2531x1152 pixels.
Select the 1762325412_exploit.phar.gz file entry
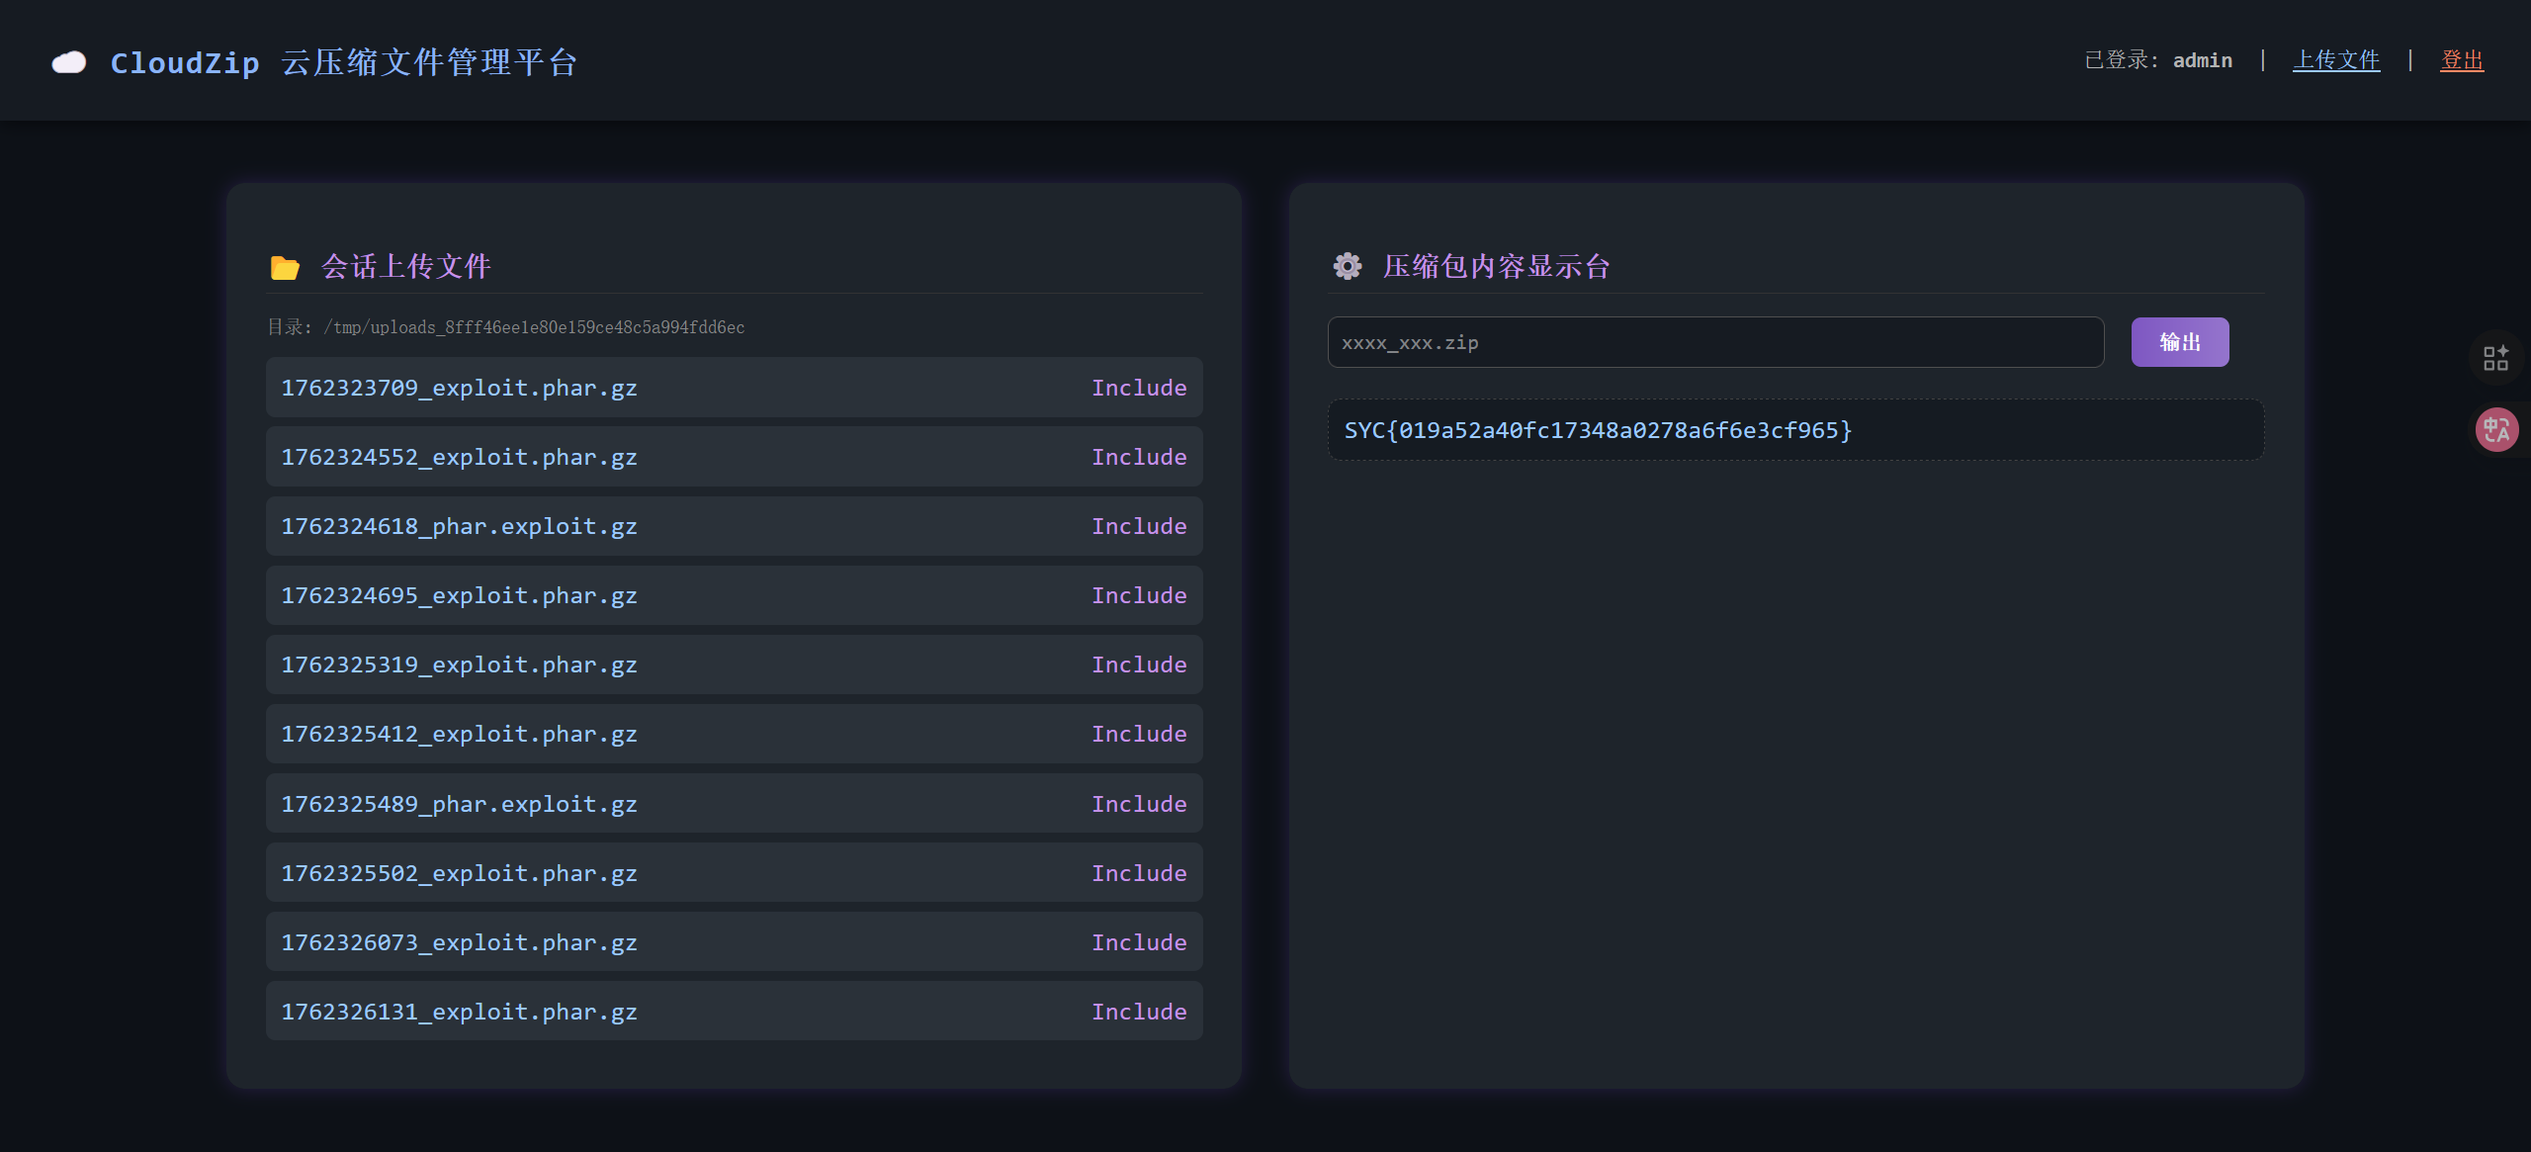tap(459, 734)
